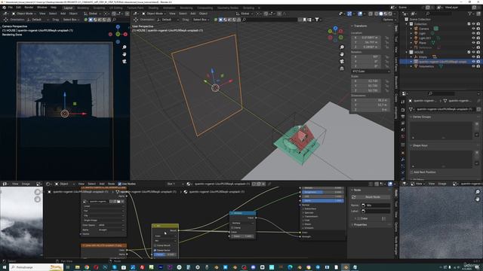The width and height of the screenshot is (483, 271).
Task: Open Object Mode dropdown in main viewport
Action: pyautogui.click(x=154, y=14)
